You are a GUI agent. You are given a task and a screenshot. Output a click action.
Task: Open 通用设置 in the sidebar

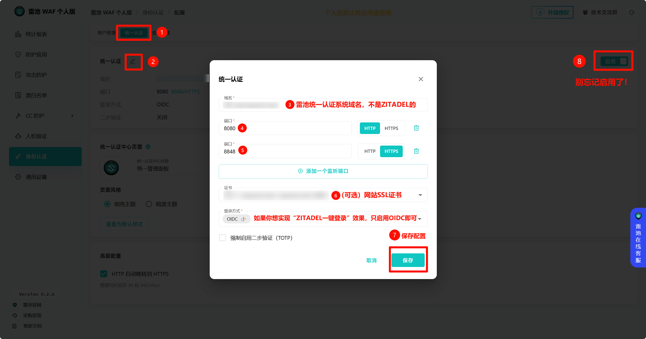[36, 177]
